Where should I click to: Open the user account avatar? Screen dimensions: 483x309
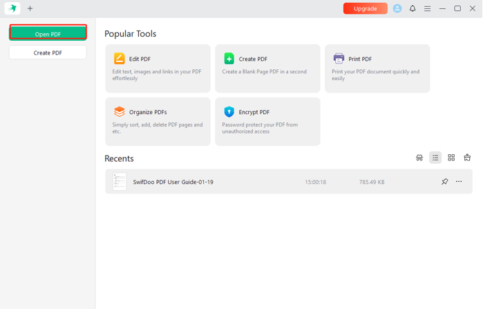coord(397,8)
